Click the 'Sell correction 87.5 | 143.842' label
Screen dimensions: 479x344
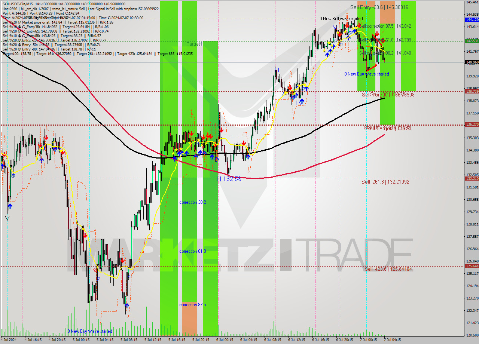coord(385,26)
